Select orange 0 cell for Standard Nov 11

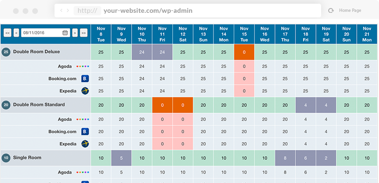click(162, 105)
